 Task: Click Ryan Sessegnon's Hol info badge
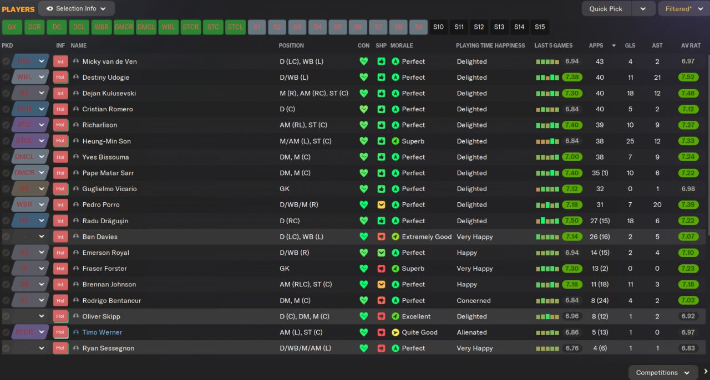(60, 348)
